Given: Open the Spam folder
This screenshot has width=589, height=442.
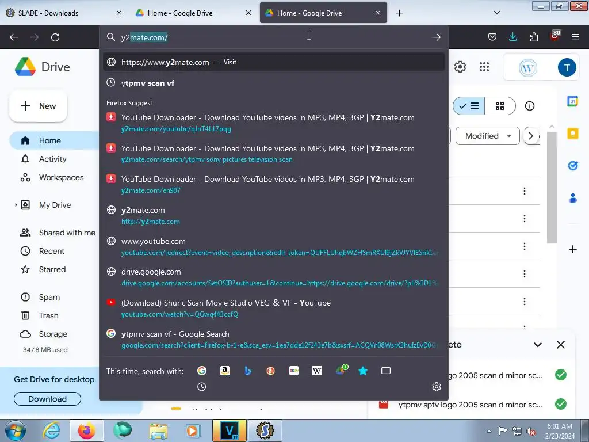Looking at the screenshot, I should pos(49,297).
